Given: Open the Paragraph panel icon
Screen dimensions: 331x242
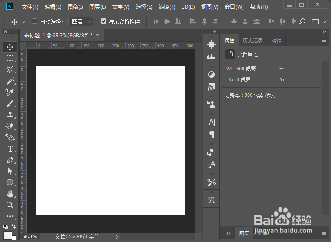Looking at the screenshot, I should point(212,134).
